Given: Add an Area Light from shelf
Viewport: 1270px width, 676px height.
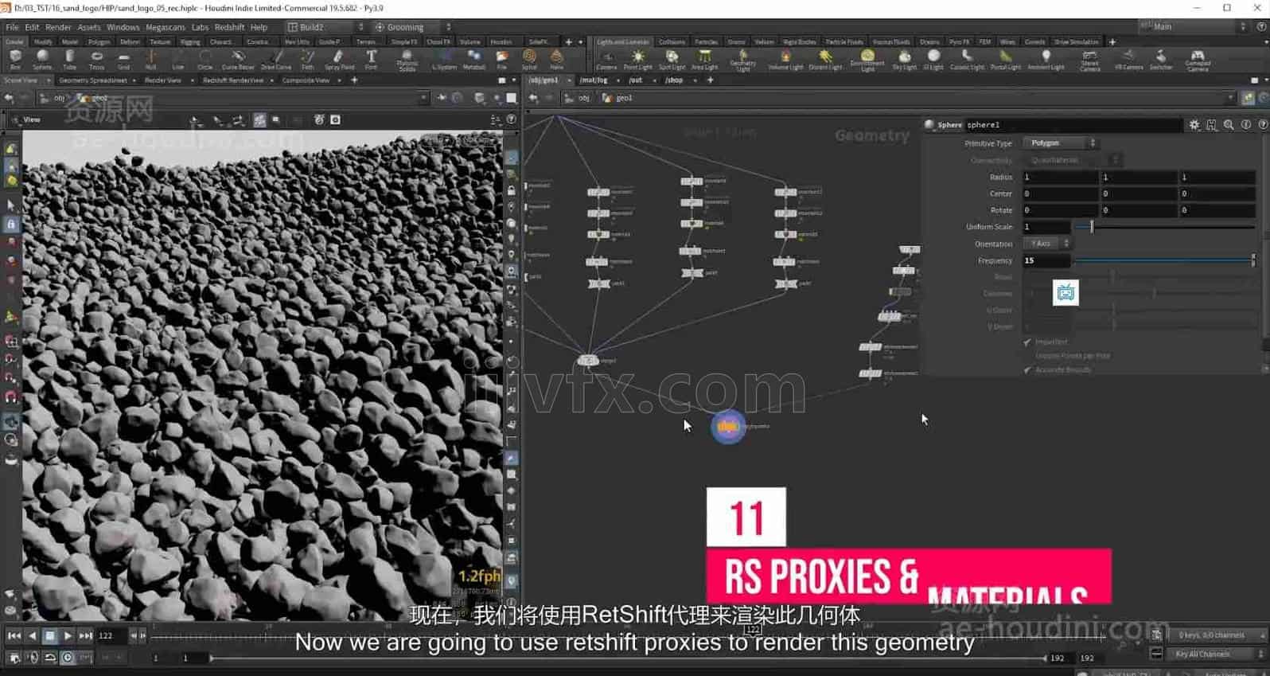Looking at the screenshot, I should point(704,60).
